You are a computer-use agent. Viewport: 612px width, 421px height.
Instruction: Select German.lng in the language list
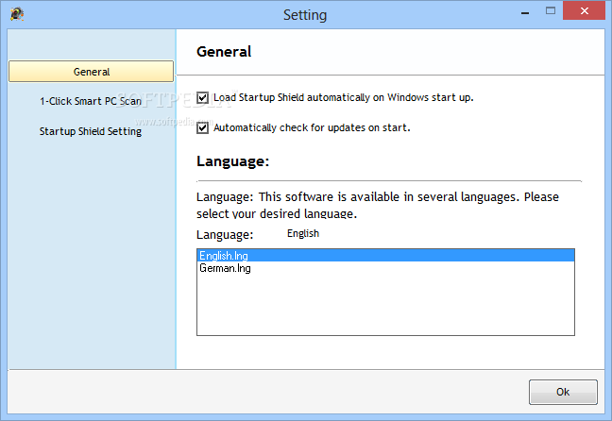coord(385,268)
